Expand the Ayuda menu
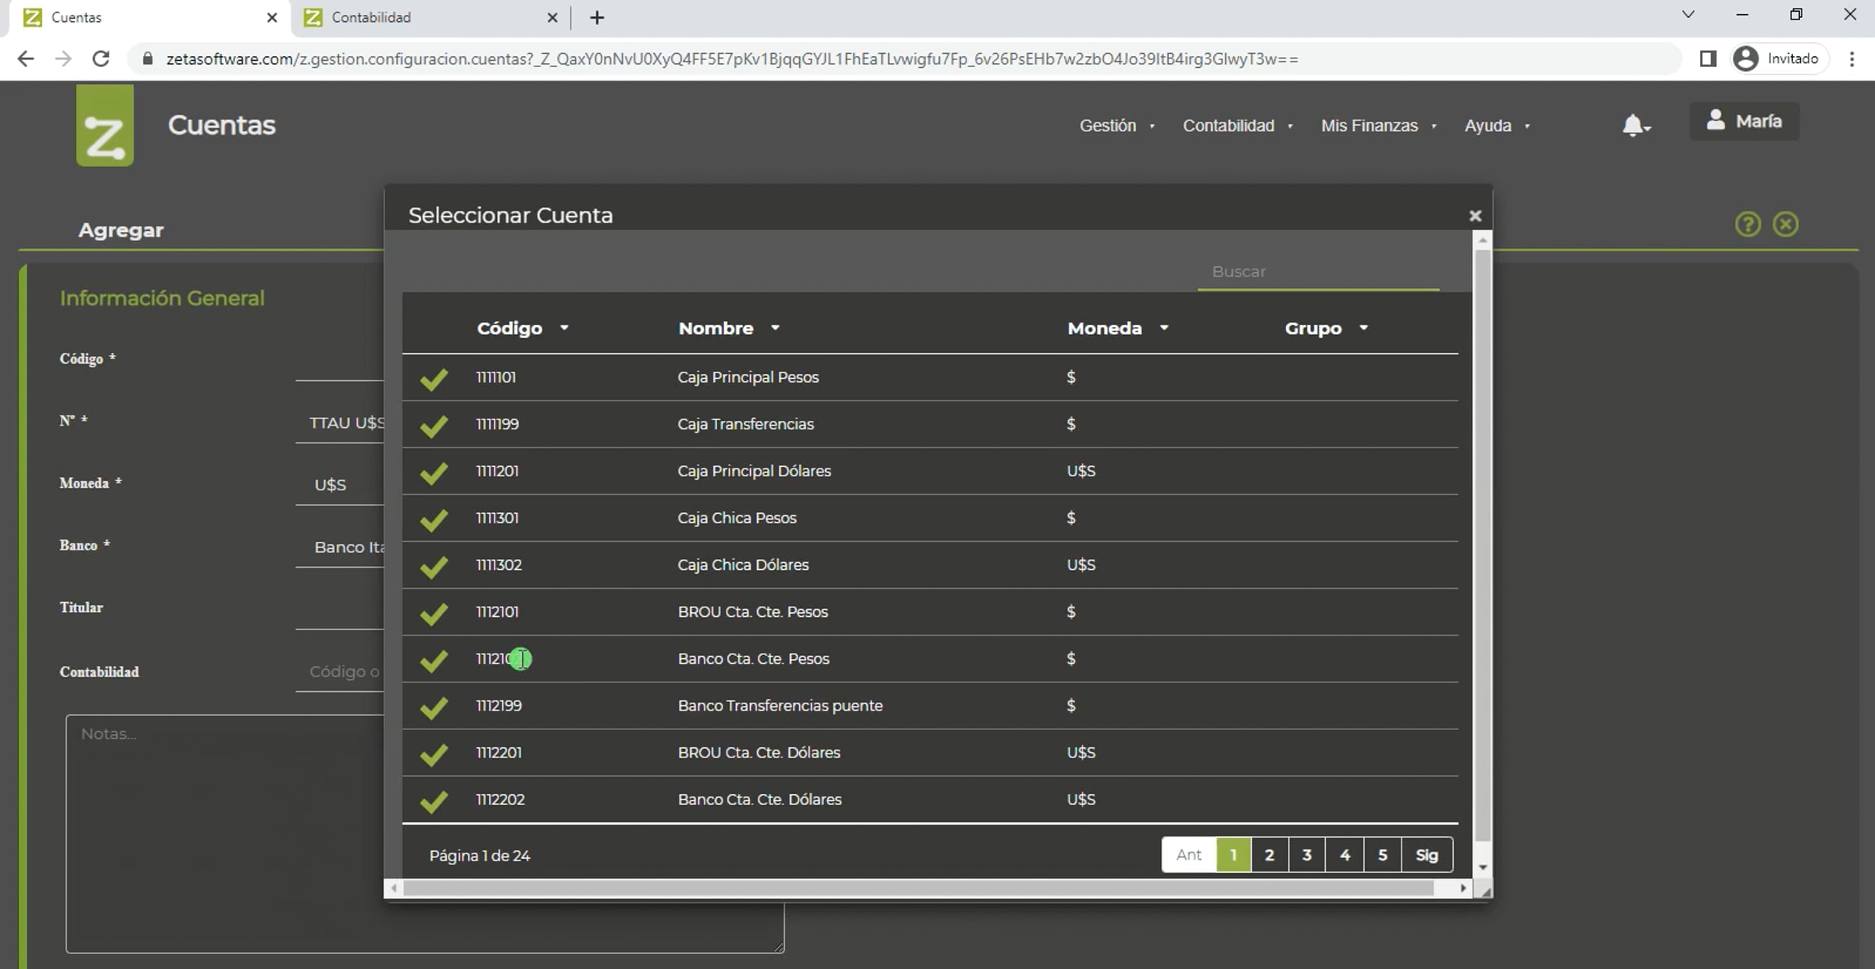Image resolution: width=1875 pixels, height=969 pixels. point(1498,126)
